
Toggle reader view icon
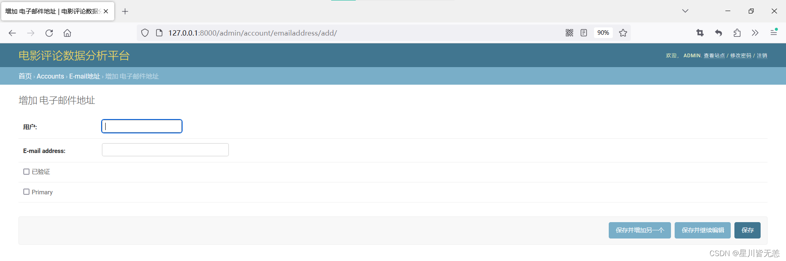click(x=584, y=33)
